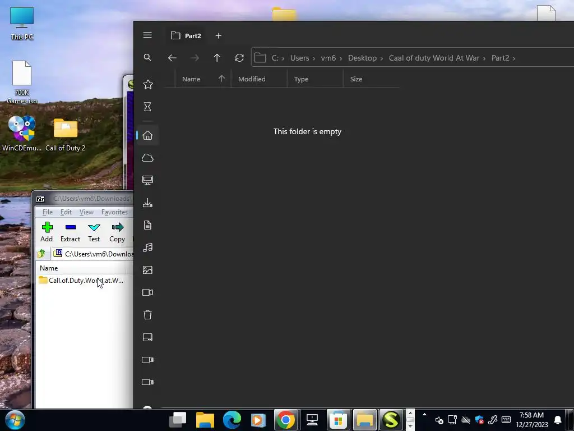Expand chevron after Part2 breadcrumb

pyautogui.click(x=513, y=58)
